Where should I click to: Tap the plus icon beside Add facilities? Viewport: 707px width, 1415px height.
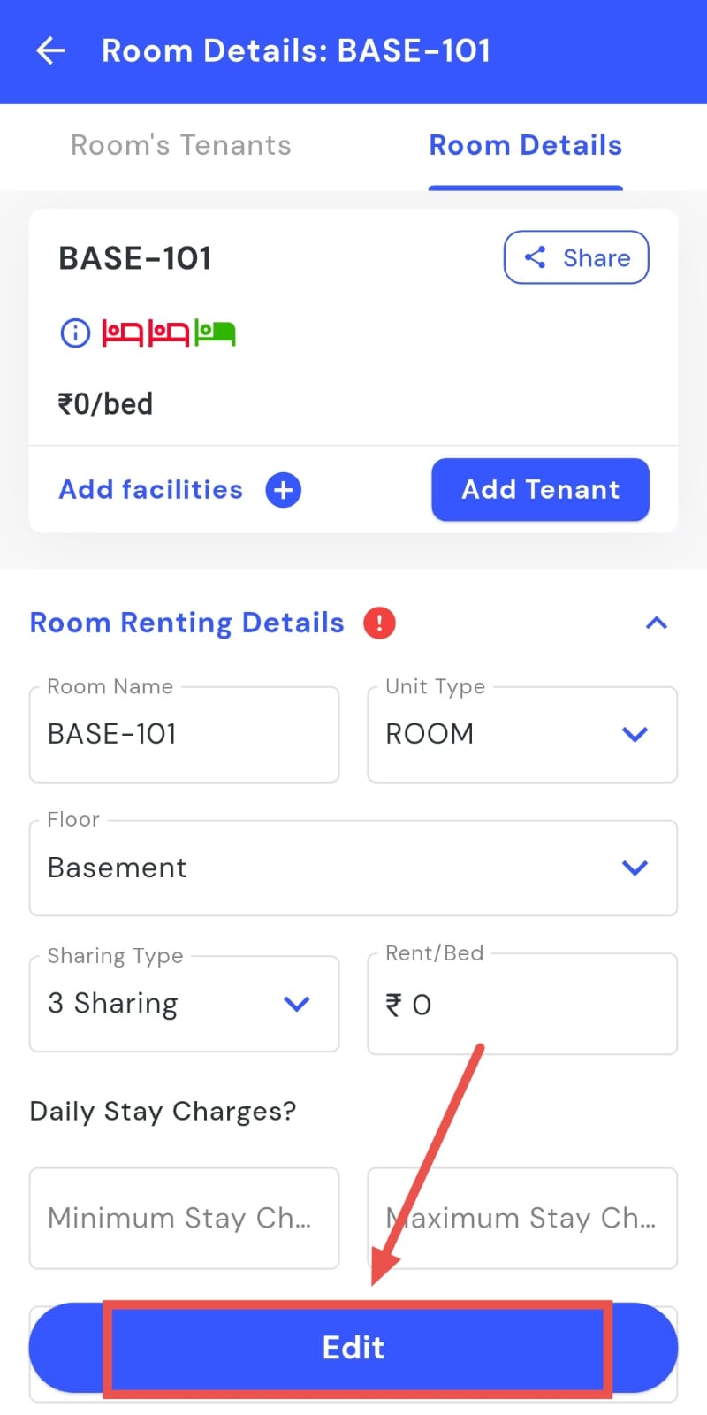click(284, 490)
